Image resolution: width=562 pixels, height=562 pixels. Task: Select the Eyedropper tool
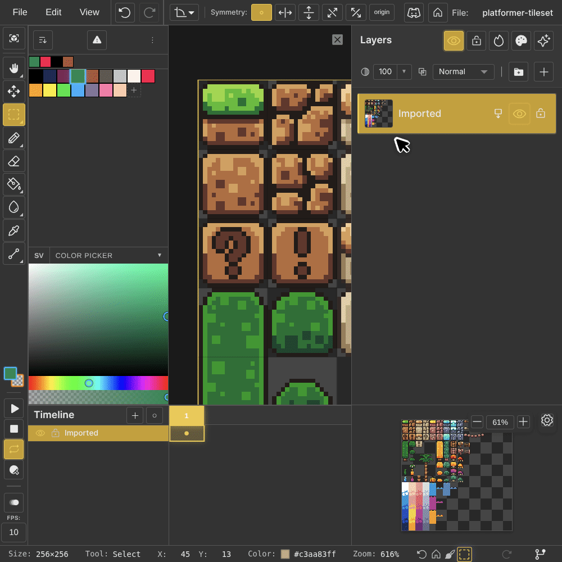14,230
